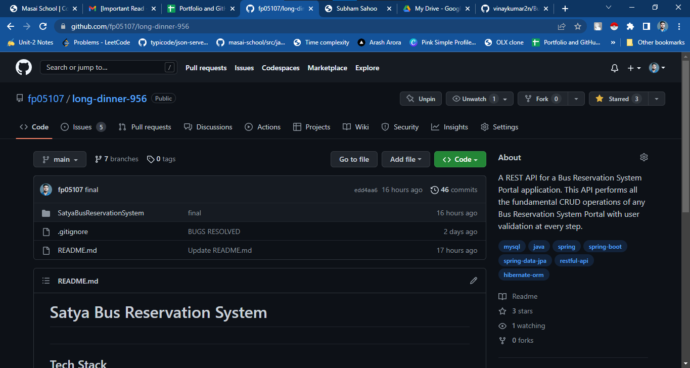Image resolution: width=690 pixels, height=368 pixels.
Task: Click the forward navigation arrow
Action: 27,26
